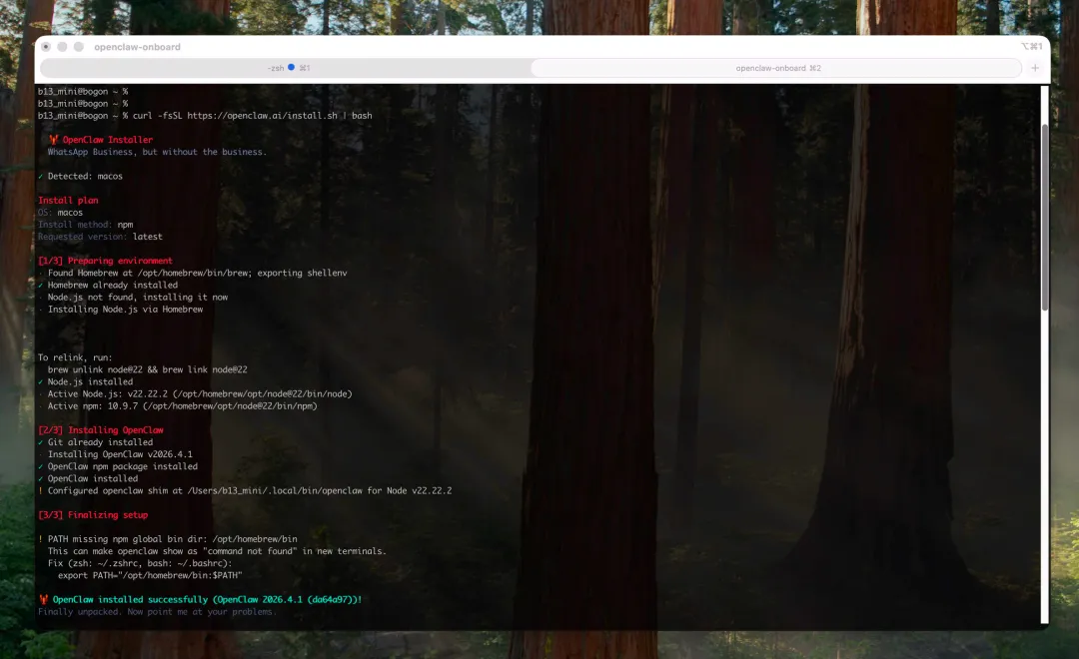Click the 'Requested version: latest' line
This screenshot has width=1079, height=659.
click(x=100, y=237)
